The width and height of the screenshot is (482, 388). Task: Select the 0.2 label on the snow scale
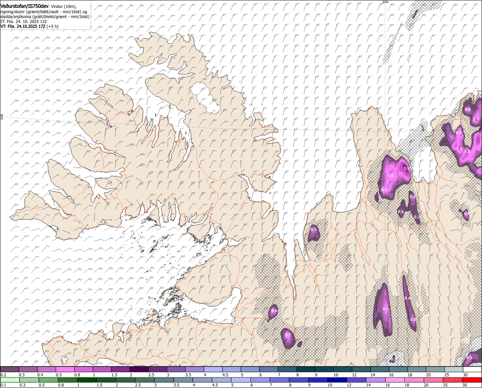tap(3, 375)
